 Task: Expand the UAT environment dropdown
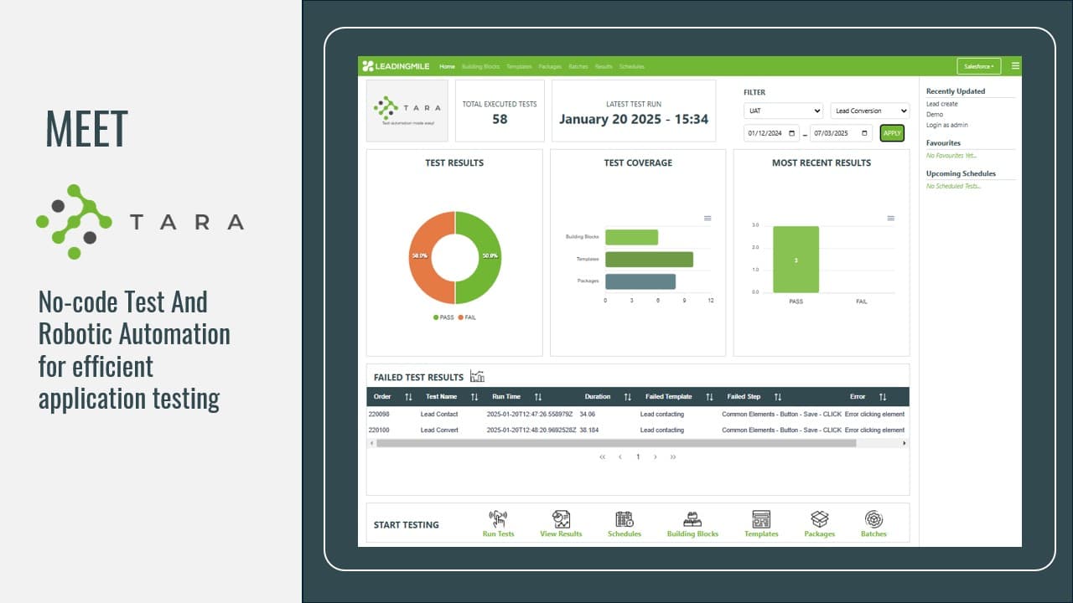pyautogui.click(x=783, y=111)
